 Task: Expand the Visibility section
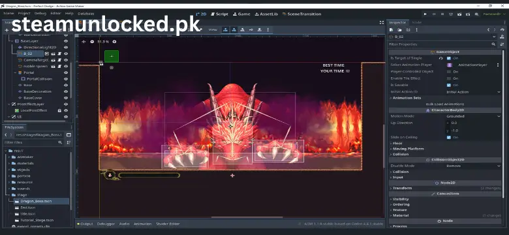(401, 199)
